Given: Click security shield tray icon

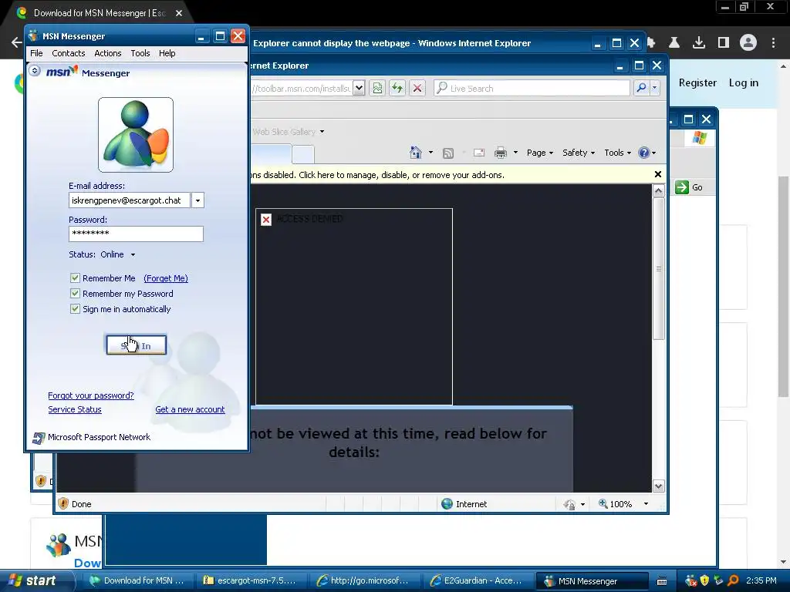Looking at the screenshot, I should point(705,580).
